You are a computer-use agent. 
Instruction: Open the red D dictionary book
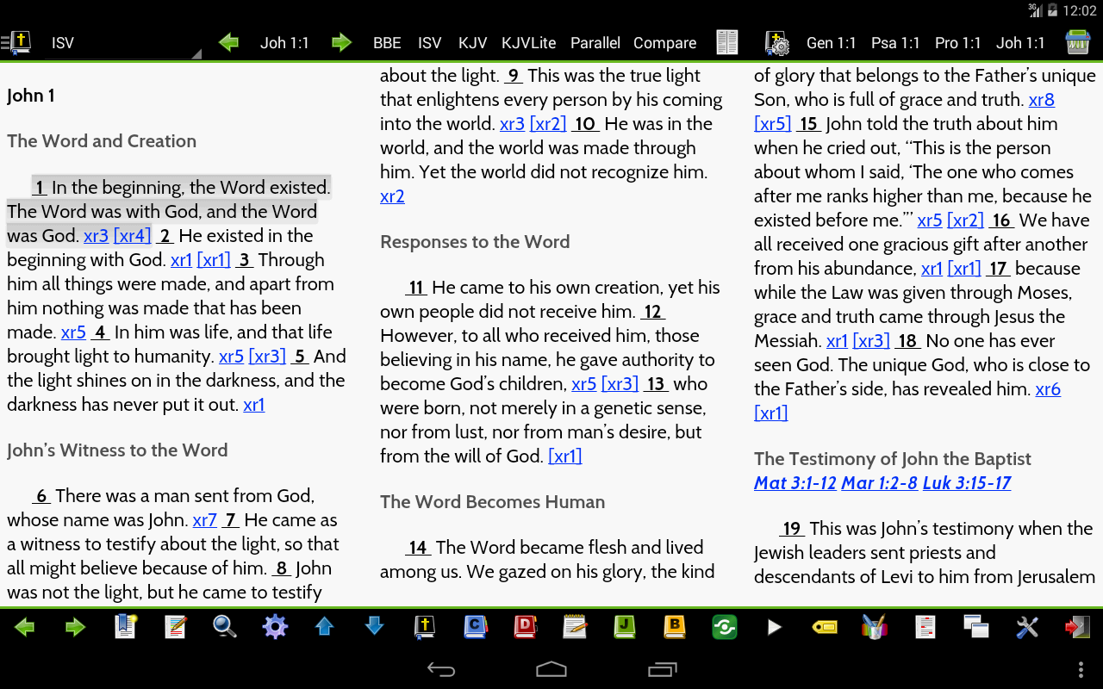click(x=525, y=627)
